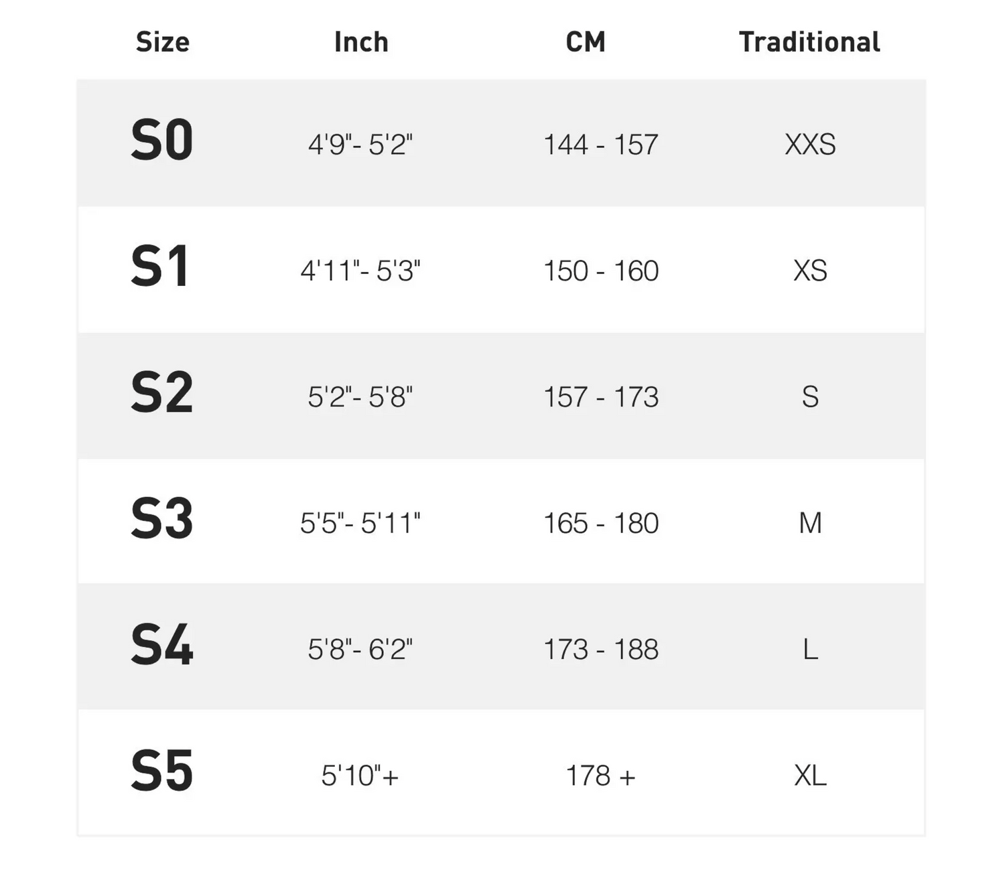Image resolution: width=1005 pixels, height=880 pixels.
Task: Click the XS traditional size
Action: pyautogui.click(x=810, y=271)
